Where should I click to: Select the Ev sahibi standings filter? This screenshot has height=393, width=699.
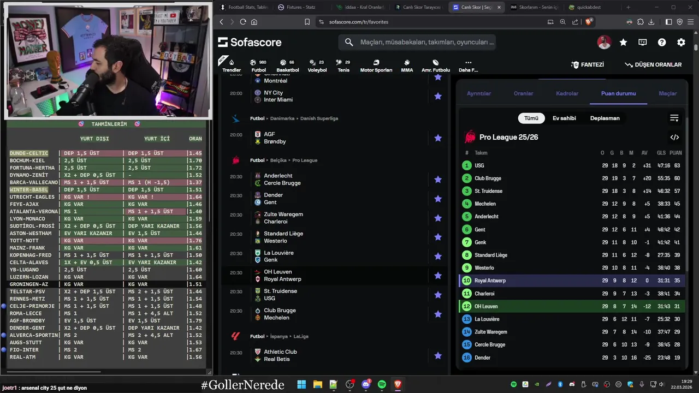pyautogui.click(x=564, y=118)
